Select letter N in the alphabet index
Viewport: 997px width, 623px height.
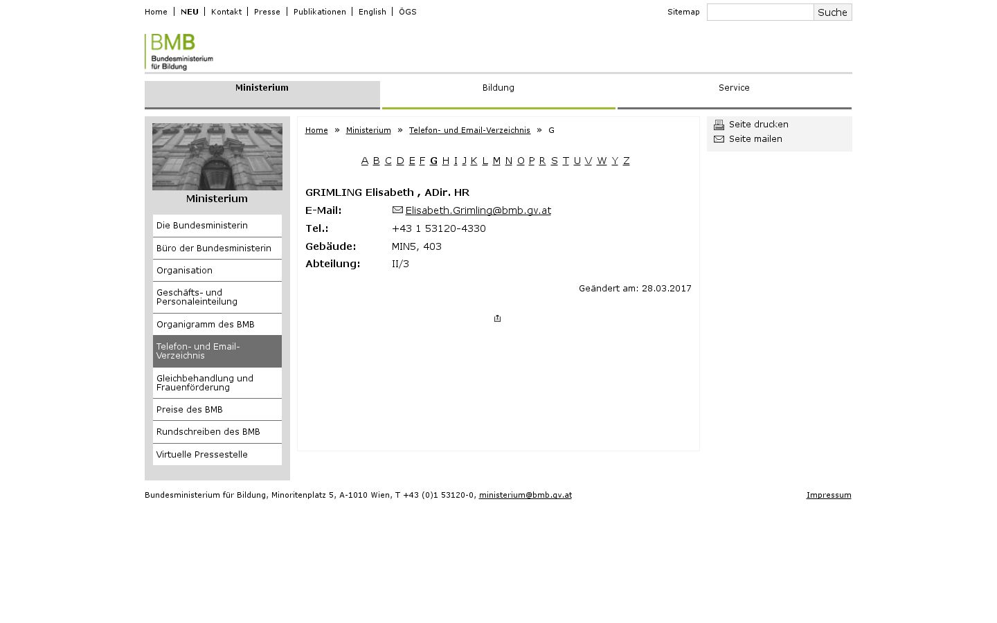click(x=509, y=161)
